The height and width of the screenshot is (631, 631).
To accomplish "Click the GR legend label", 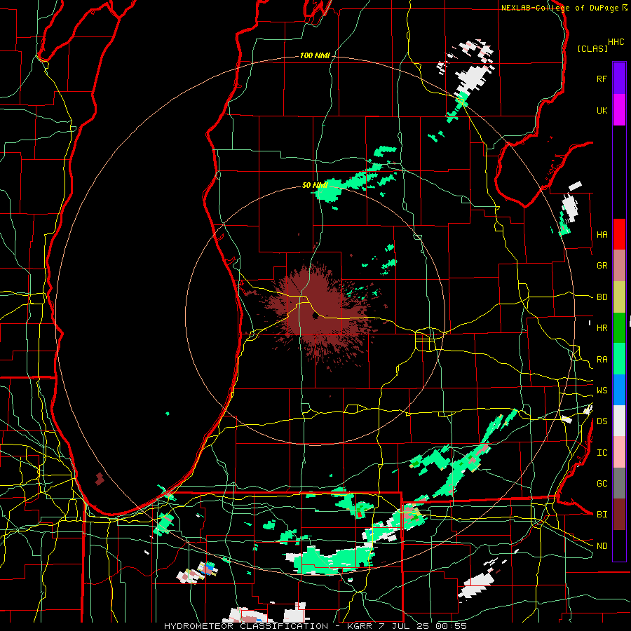I will (x=602, y=266).
